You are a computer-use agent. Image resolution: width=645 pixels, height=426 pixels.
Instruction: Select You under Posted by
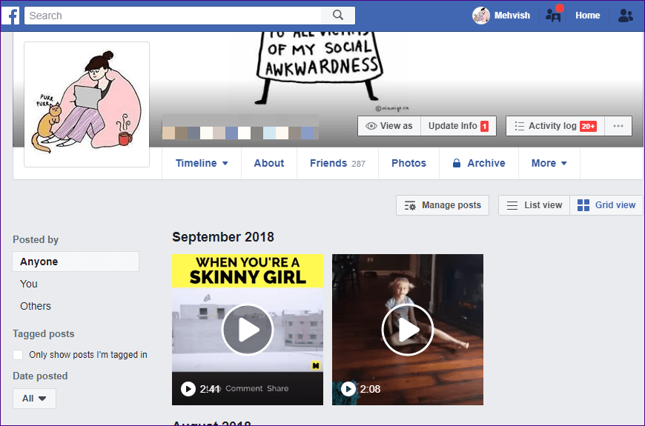point(29,284)
